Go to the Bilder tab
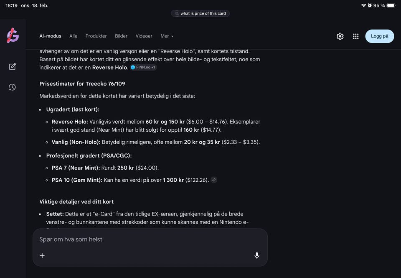This screenshot has width=401, height=278. [x=121, y=36]
